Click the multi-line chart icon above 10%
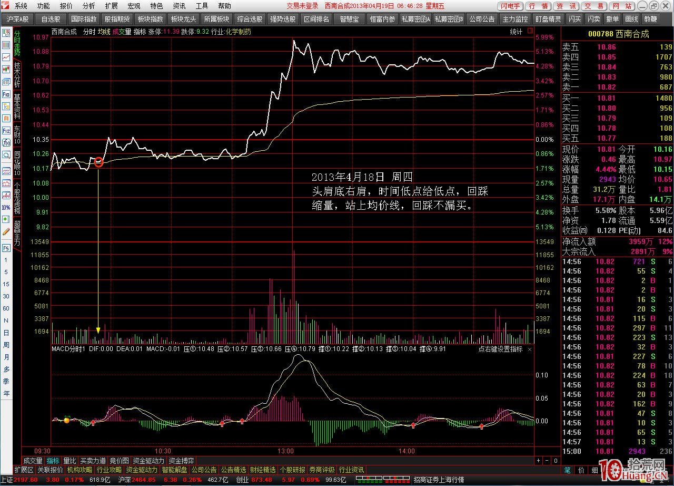 point(6,195)
